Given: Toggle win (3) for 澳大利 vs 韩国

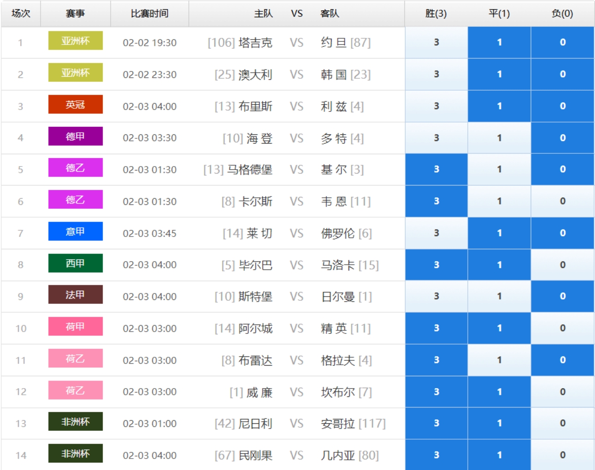Looking at the screenshot, I should [436, 74].
